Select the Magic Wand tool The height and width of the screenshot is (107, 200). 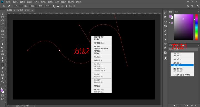[x=2, y=24]
